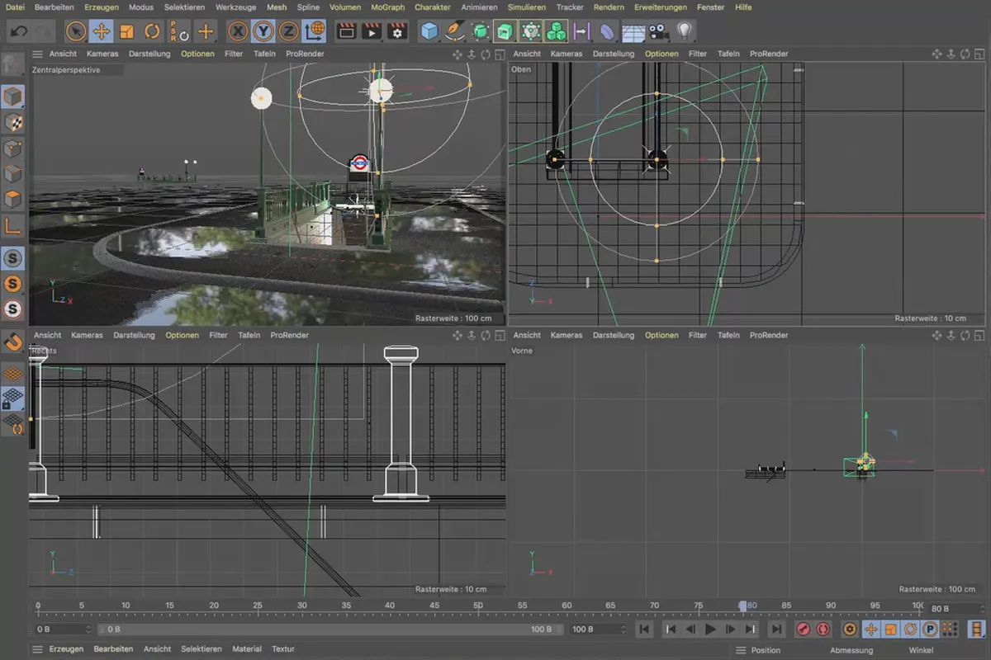Screen dimensions: 991x660
Task: Add a Cube primitive object
Action: [x=429, y=31]
